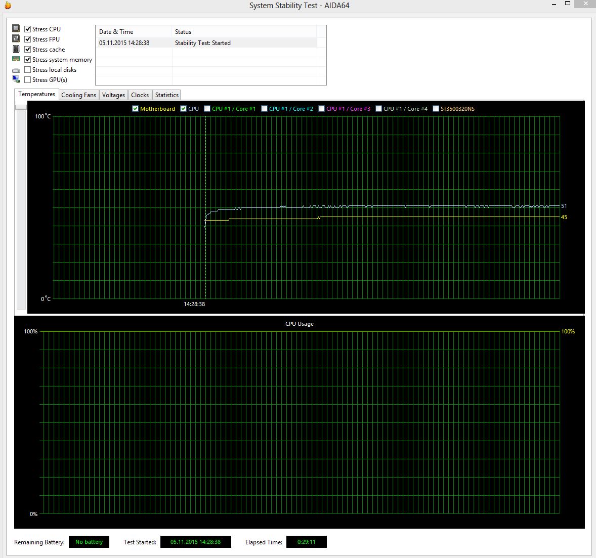Image resolution: width=596 pixels, height=558 pixels.
Task: Click the hard disk icon beside Stress local disks
Action: (16, 70)
